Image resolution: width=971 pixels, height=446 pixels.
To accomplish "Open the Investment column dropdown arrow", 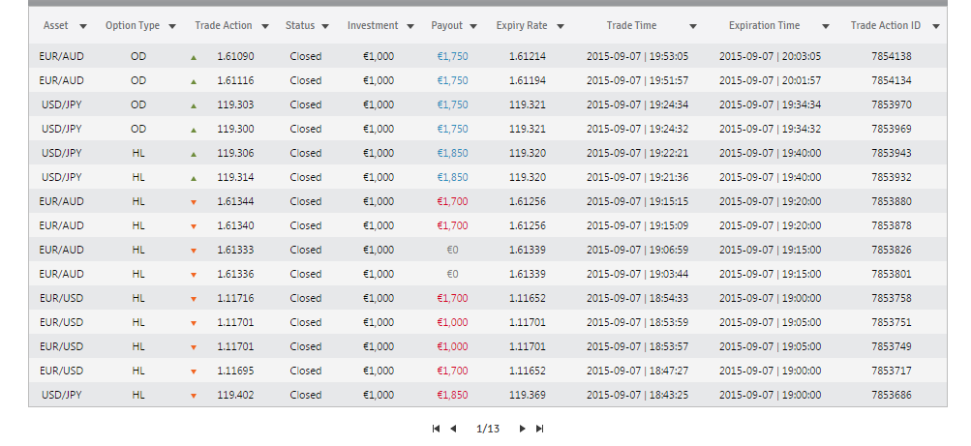I will (x=410, y=26).
